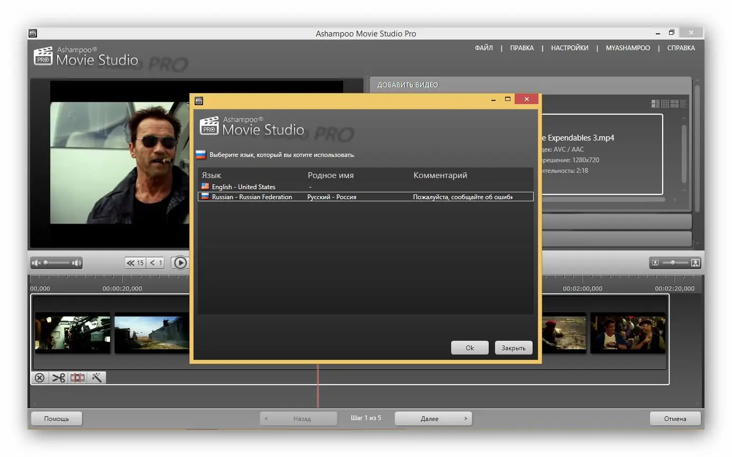The height and width of the screenshot is (457, 732).
Task: Select English - United States language row
Action: tap(365, 186)
